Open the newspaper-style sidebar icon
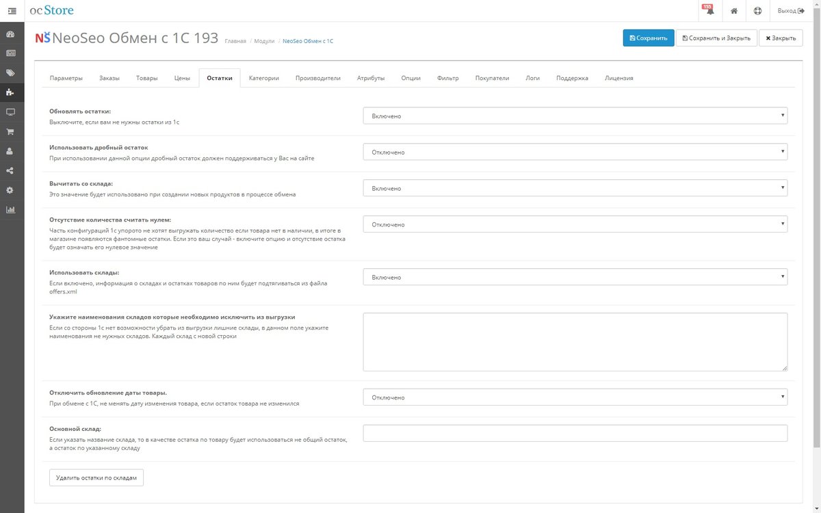The height and width of the screenshot is (513, 821). pos(11,53)
